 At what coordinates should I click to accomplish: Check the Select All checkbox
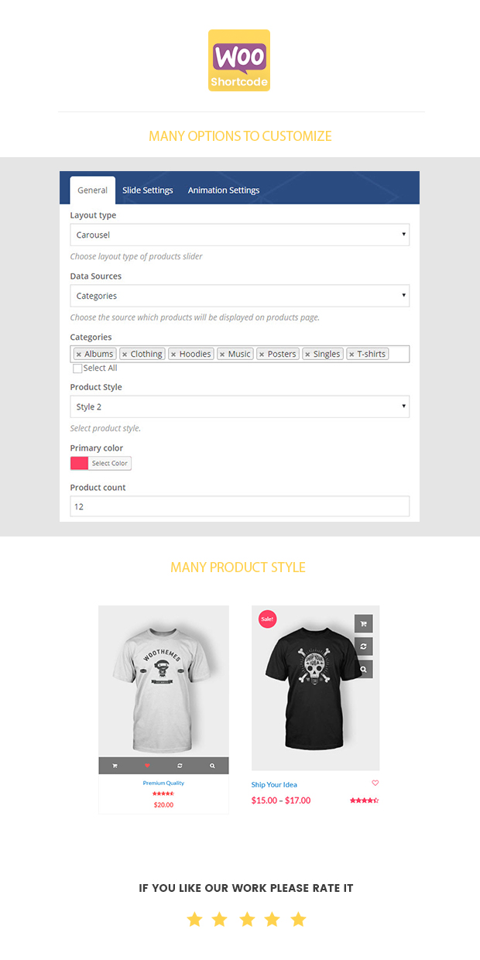(77, 369)
